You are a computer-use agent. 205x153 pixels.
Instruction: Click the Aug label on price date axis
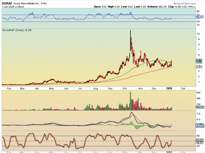(95, 89)
